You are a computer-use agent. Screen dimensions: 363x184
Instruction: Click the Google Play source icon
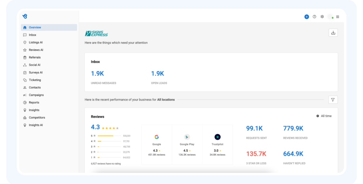point(187,137)
